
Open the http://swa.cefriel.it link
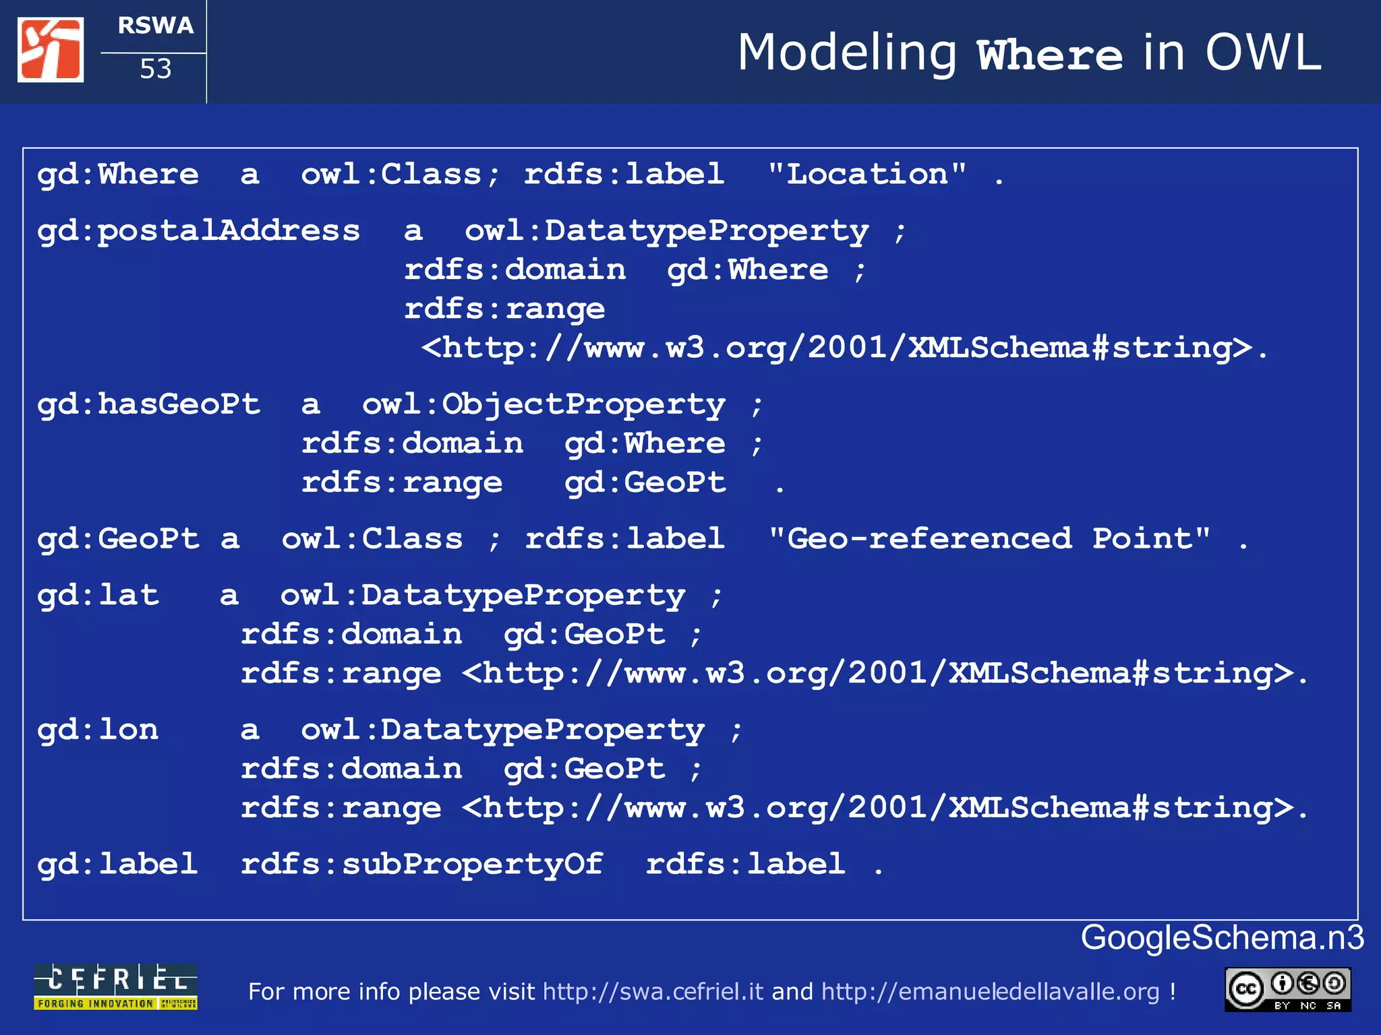pos(653,991)
